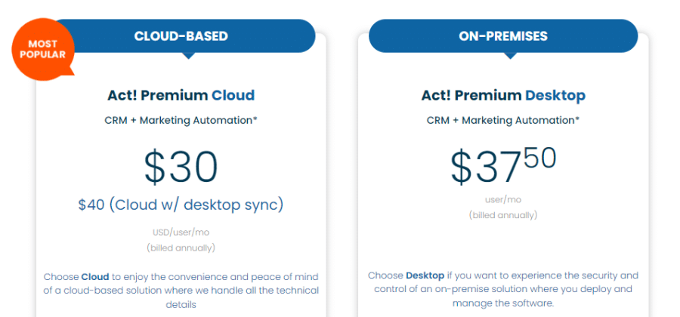Click the user/mo label under Desktop price
This screenshot has width=680, height=317.
[503, 200]
